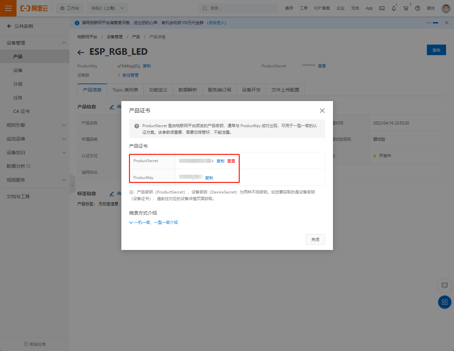The image size is (454, 351).
Task: Switch to the 服务端订阅 tab
Action: 220,90
